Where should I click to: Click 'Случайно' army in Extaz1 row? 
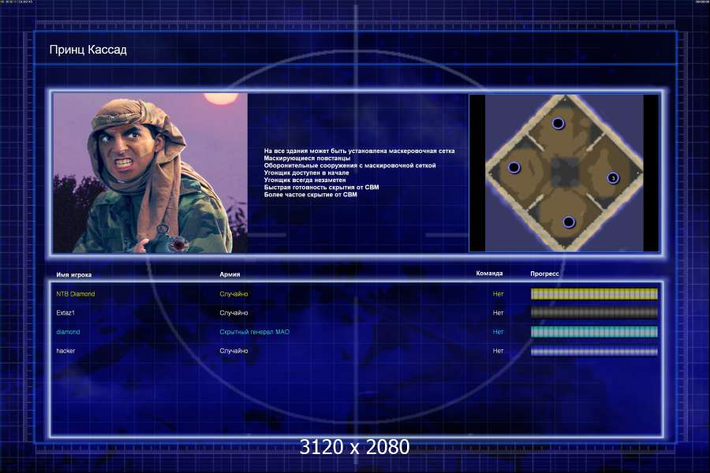[x=234, y=313]
